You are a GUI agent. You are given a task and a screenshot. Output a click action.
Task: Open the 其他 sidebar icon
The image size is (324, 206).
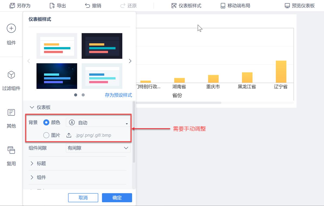point(11,112)
